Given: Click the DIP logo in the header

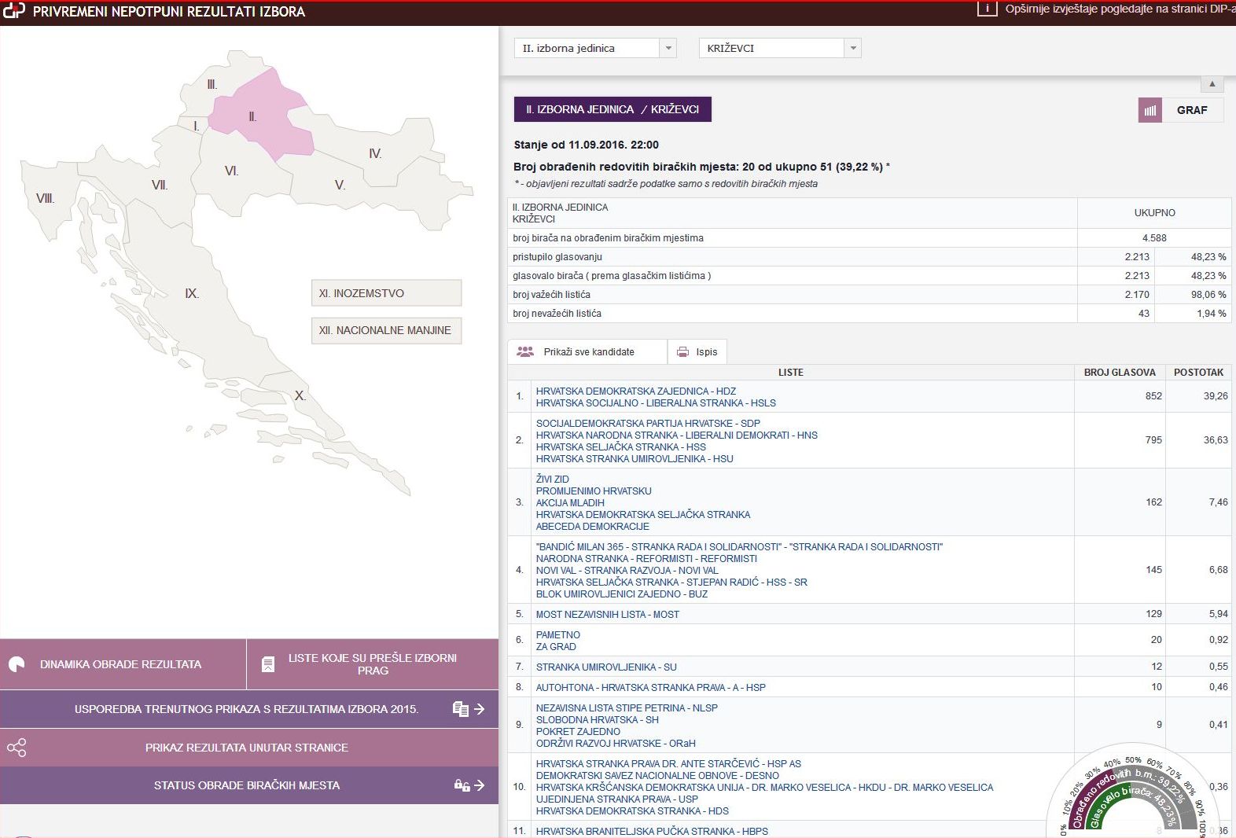Looking at the screenshot, I should click(14, 11).
